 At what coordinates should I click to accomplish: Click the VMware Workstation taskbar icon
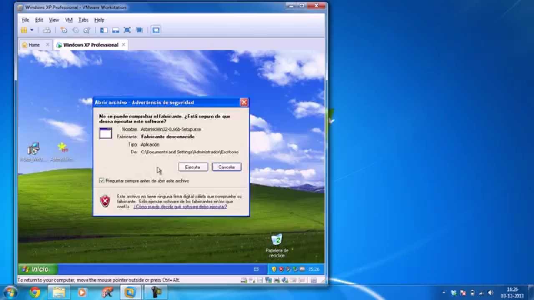tap(131, 292)
